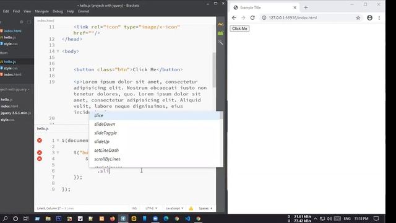Image resolution: width=396 pixels, height=223 pixels.
Task: Collapse fold arrow at hello.js line 3
Action: tap(58, 152)
